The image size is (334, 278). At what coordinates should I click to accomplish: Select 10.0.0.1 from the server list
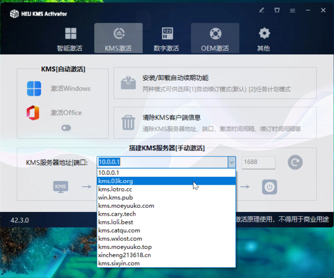pyautogui.click(x=166, y=173)
